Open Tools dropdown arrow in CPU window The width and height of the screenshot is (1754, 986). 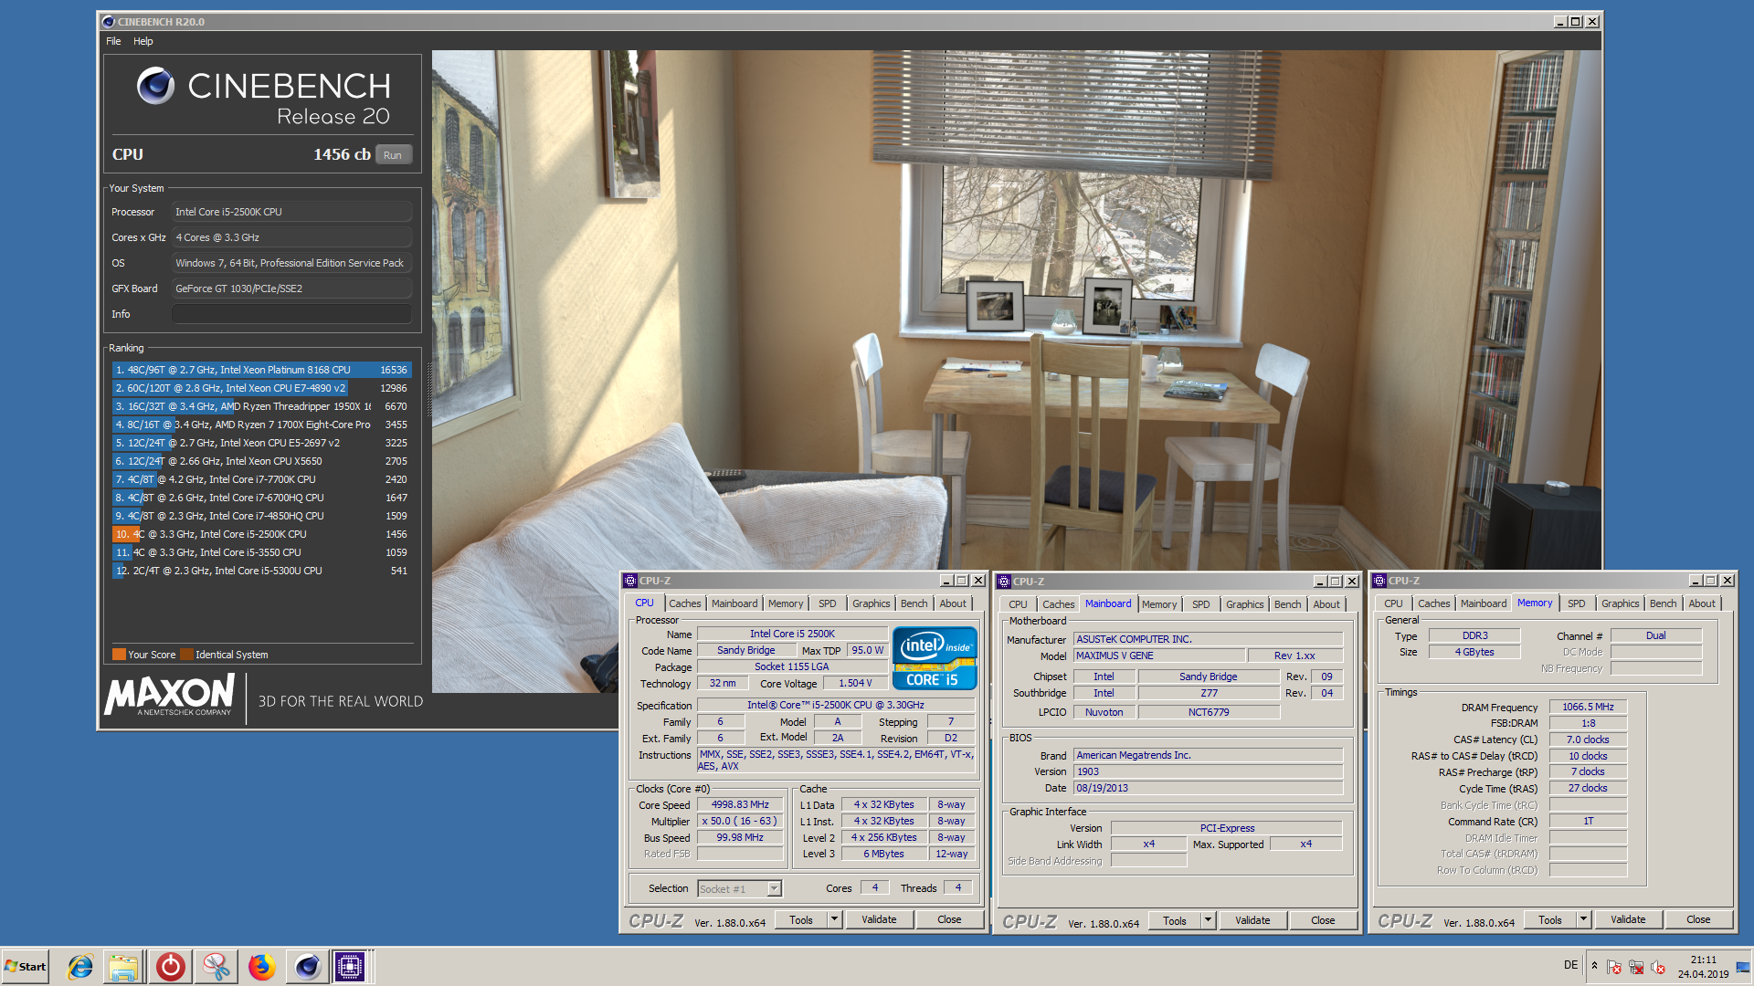click(834, 919)
